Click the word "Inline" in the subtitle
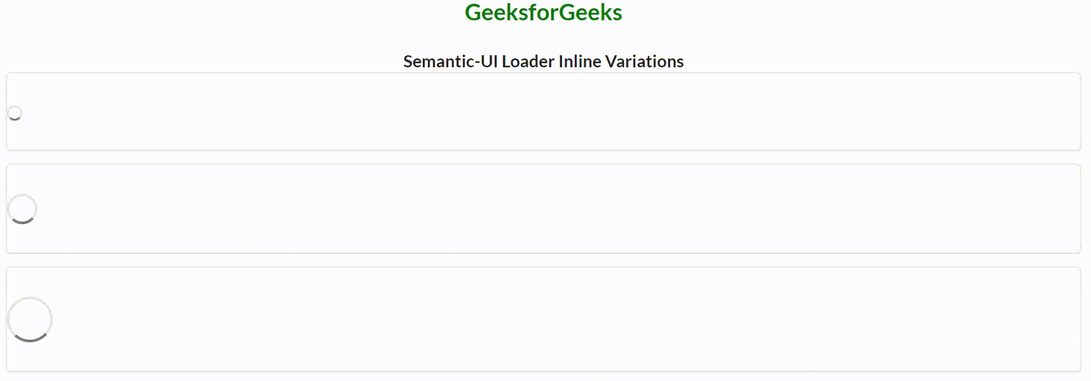Screen dimensions: 1091x381 579,62
